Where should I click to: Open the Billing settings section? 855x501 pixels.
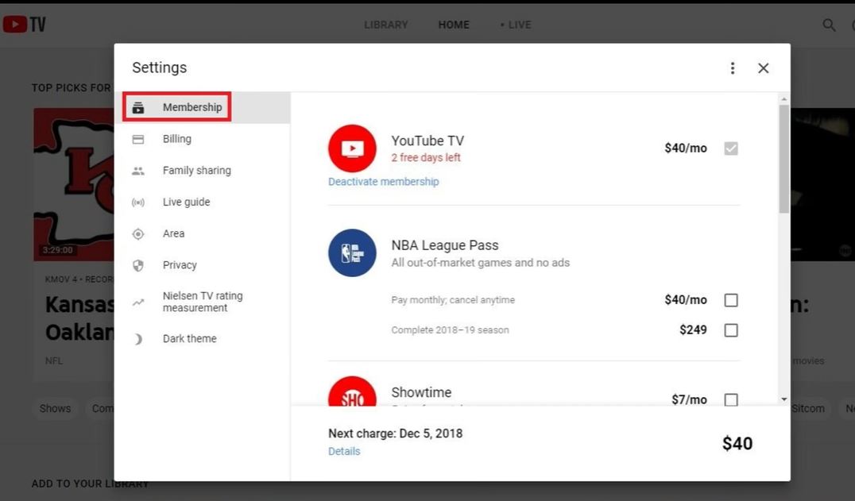pyautogui.click(x=203, y=139)
